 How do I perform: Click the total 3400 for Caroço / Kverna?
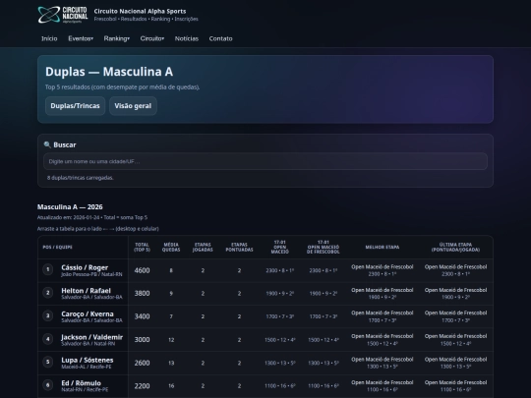(142, 316)
